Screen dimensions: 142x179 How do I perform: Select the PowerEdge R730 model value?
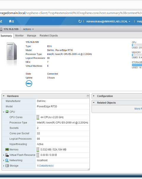[47, 107]
